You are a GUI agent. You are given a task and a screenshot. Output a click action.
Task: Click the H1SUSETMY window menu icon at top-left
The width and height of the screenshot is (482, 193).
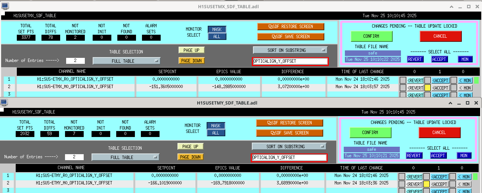[x=4, y=102]
